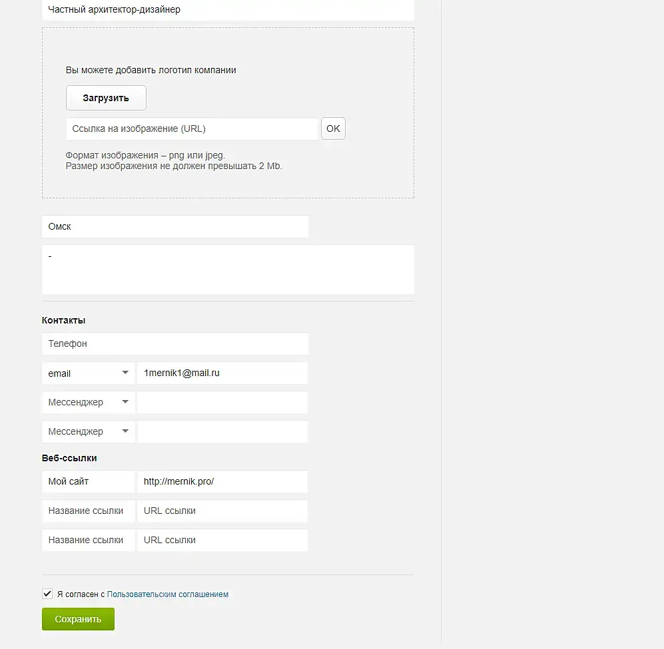This screenshot has width=664, height=649.
Task: Click the green Сохранить button
Action: (78, 619)
